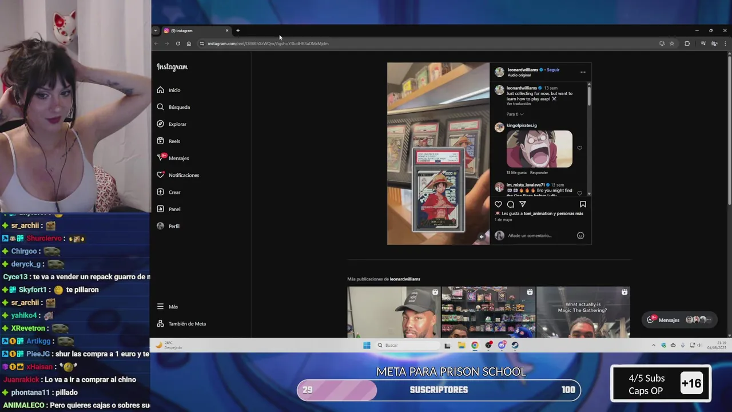Click the taskbar Buscar search box
The width and height of the screenshot is (732, 412).
(x=407, y=345)
